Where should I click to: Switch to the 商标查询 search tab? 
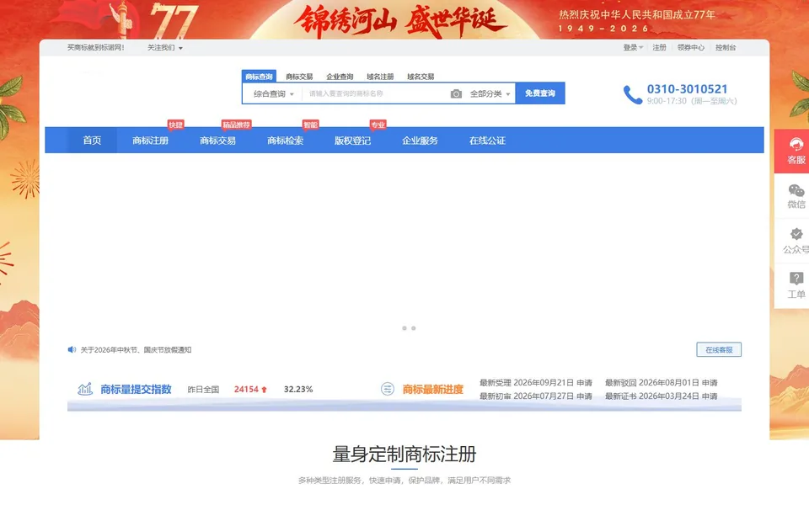[259, 77]
